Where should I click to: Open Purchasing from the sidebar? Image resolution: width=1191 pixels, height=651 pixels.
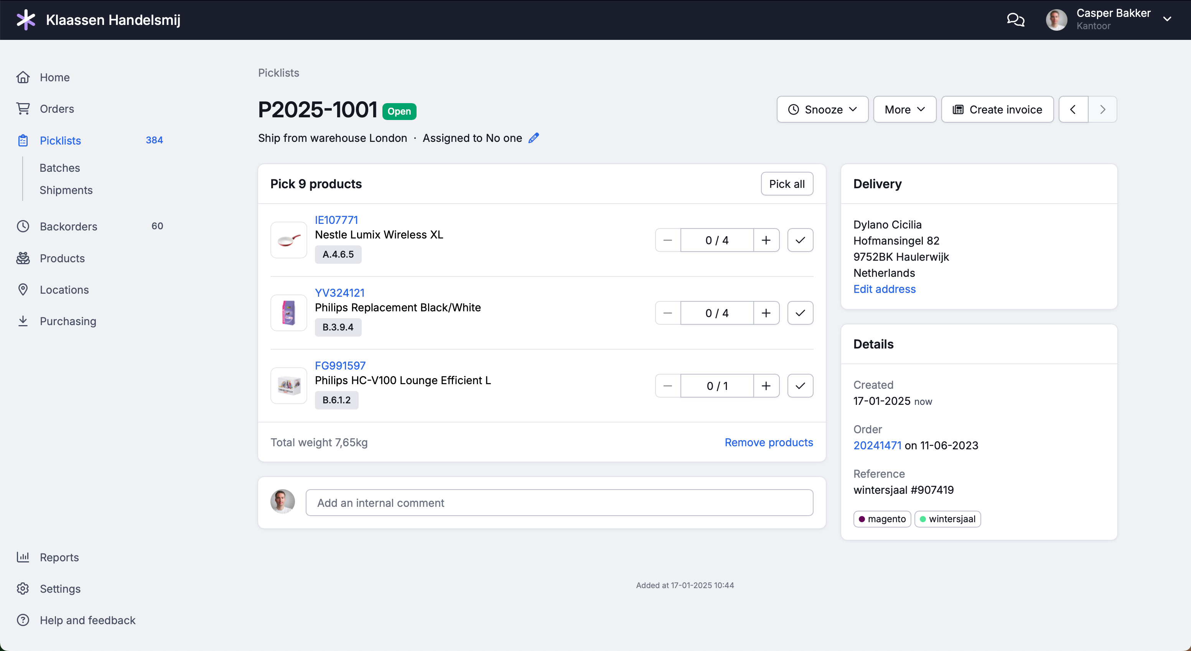click(68, 321)
